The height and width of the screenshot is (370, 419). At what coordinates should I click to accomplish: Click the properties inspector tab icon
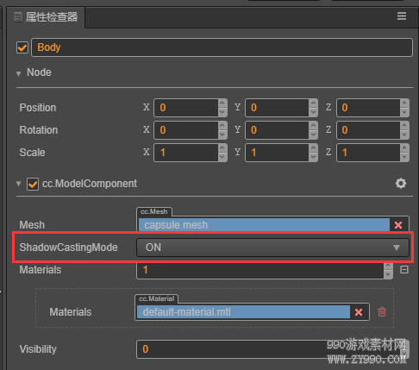(x=18, y=17)
